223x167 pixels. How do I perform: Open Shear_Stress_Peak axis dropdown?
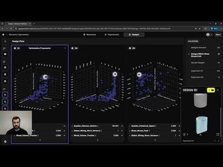click(140, 131)
